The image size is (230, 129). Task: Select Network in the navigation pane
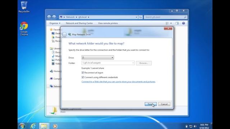pos(55,86)
